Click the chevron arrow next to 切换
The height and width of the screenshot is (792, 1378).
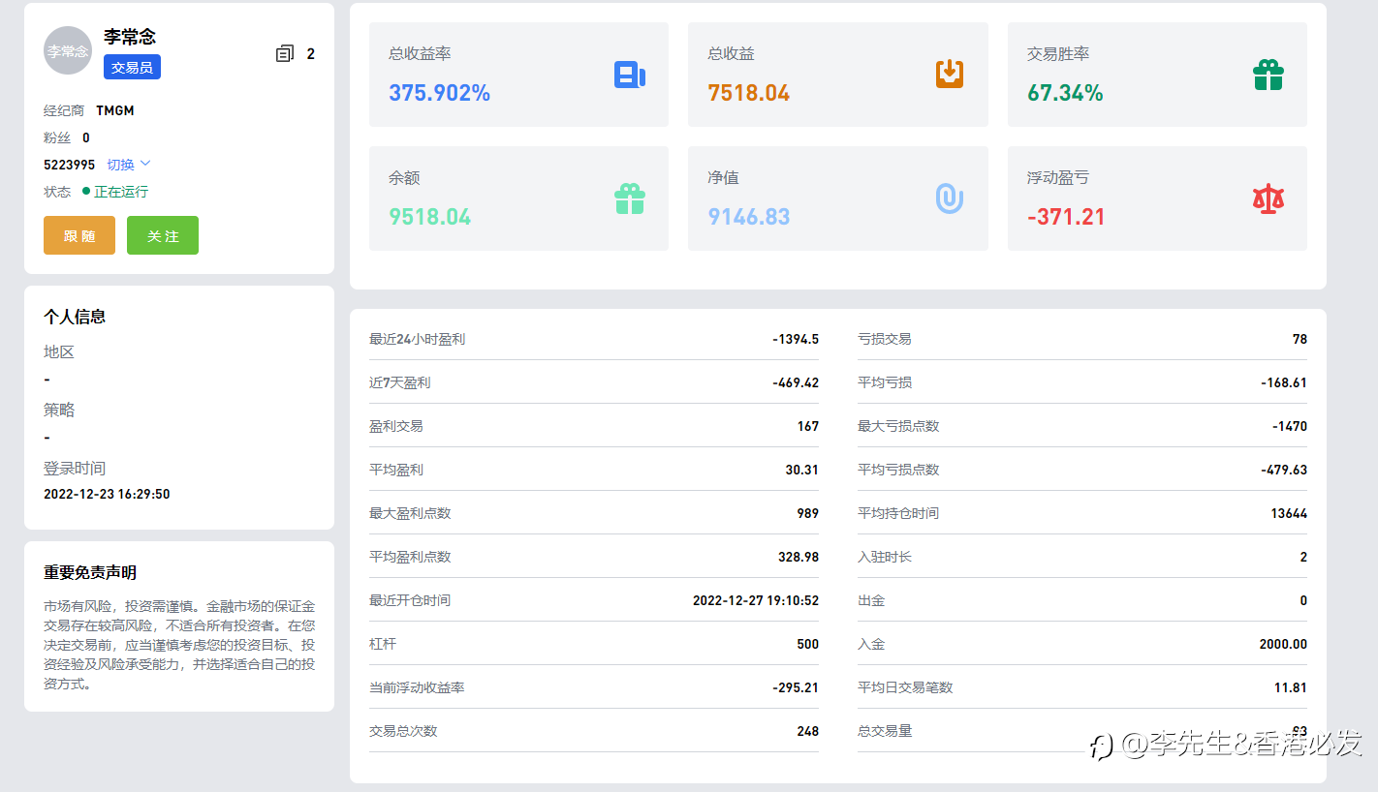pyautogui.click(x=145, y=164)
